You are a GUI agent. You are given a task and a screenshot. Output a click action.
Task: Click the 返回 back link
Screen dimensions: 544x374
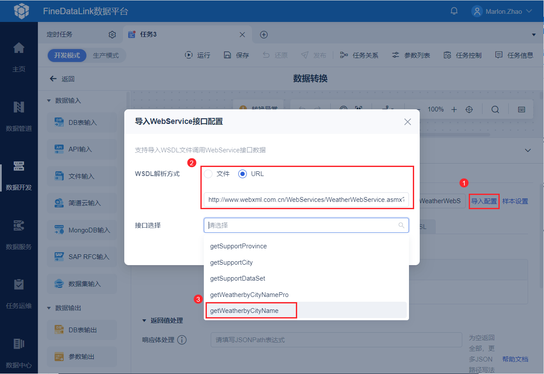[62, 79]
